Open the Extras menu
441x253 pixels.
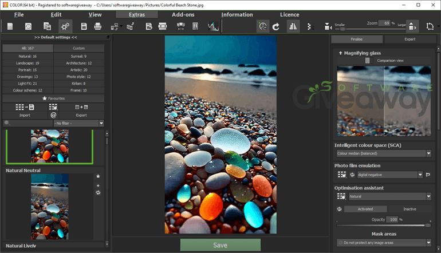coord(137,15)
